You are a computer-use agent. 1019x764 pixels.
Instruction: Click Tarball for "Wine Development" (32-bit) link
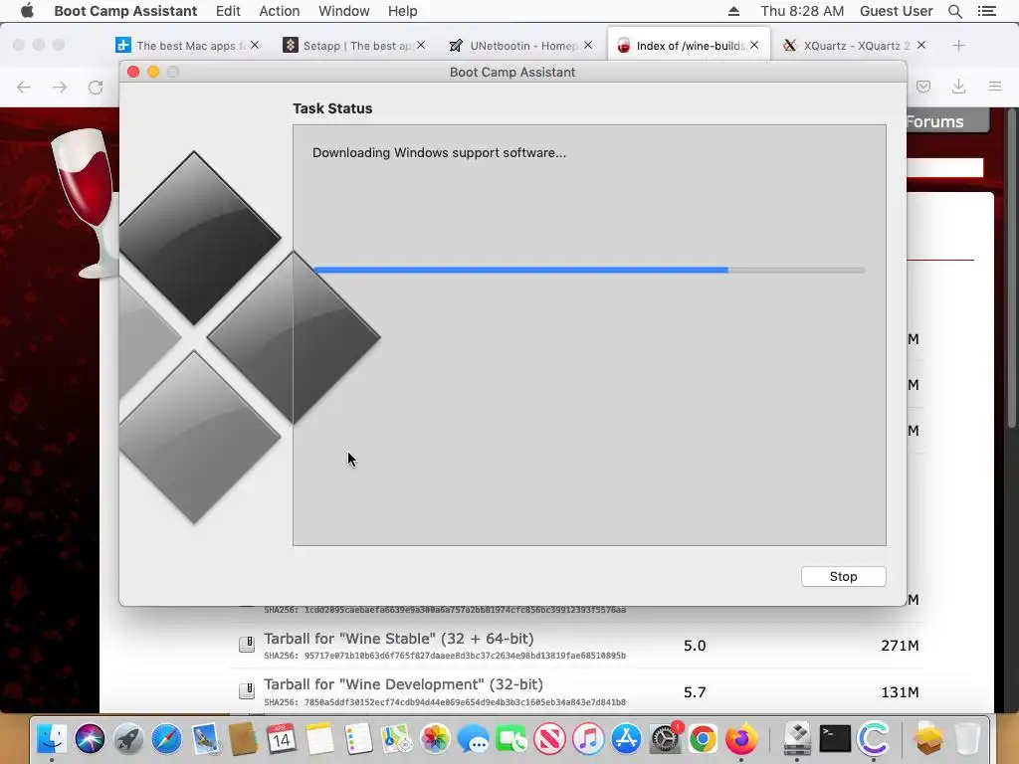(403, 684)
